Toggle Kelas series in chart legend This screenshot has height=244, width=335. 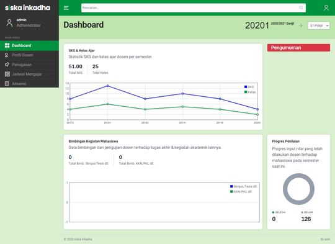[x=250, y=92]
